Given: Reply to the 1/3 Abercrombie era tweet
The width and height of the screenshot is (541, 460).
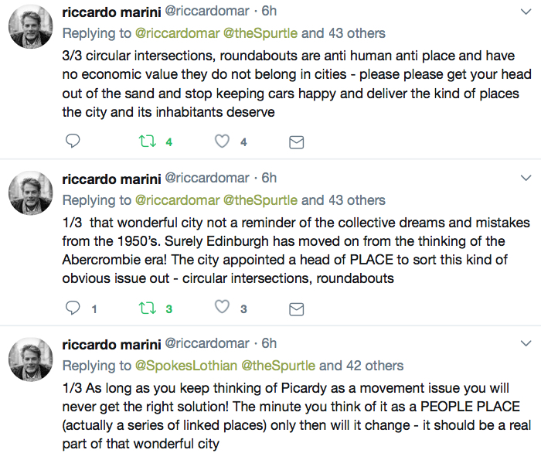Looking at the screenshot, I should pos(73,308).
